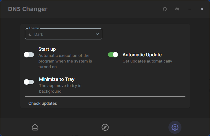Viewport: 210px width, 136px height.
Task: Click the moon icon in Theme field
Action: (30, 34)
